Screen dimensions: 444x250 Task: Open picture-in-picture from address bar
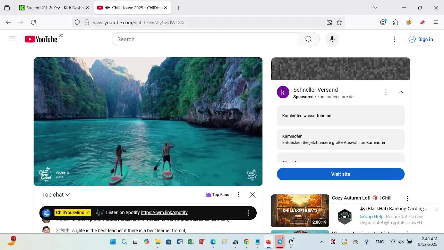pos(330,22)
